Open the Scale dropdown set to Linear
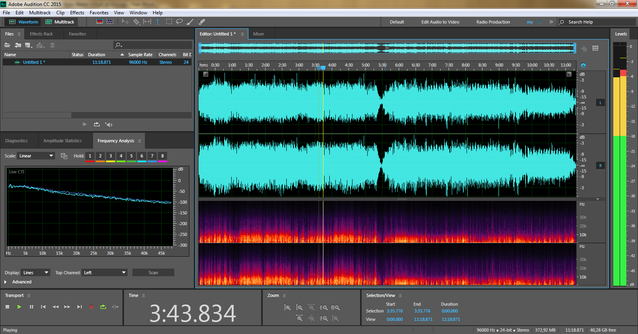638x334 pixels. click(x=36, y=156)
